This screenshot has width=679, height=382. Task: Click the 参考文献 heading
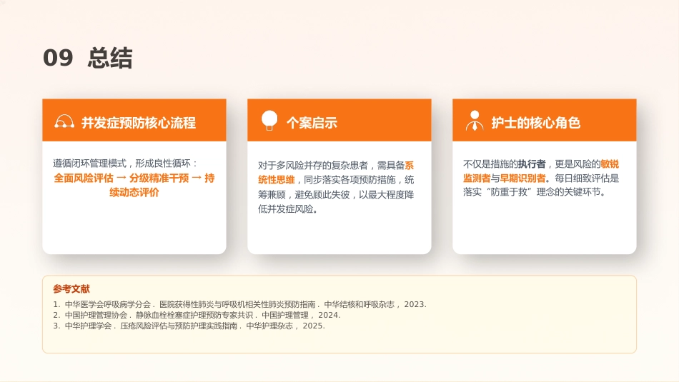71,288
